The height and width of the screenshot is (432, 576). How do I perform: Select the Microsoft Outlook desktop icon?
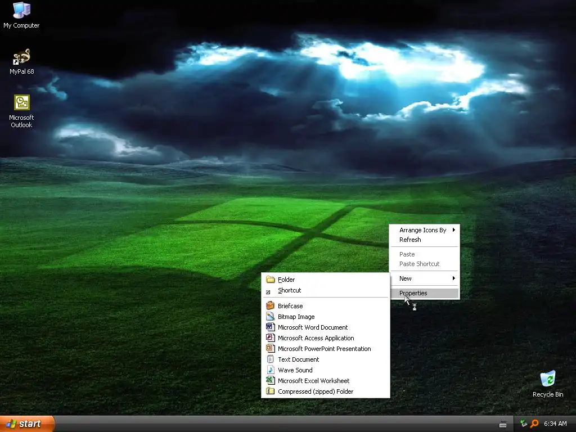21,111
